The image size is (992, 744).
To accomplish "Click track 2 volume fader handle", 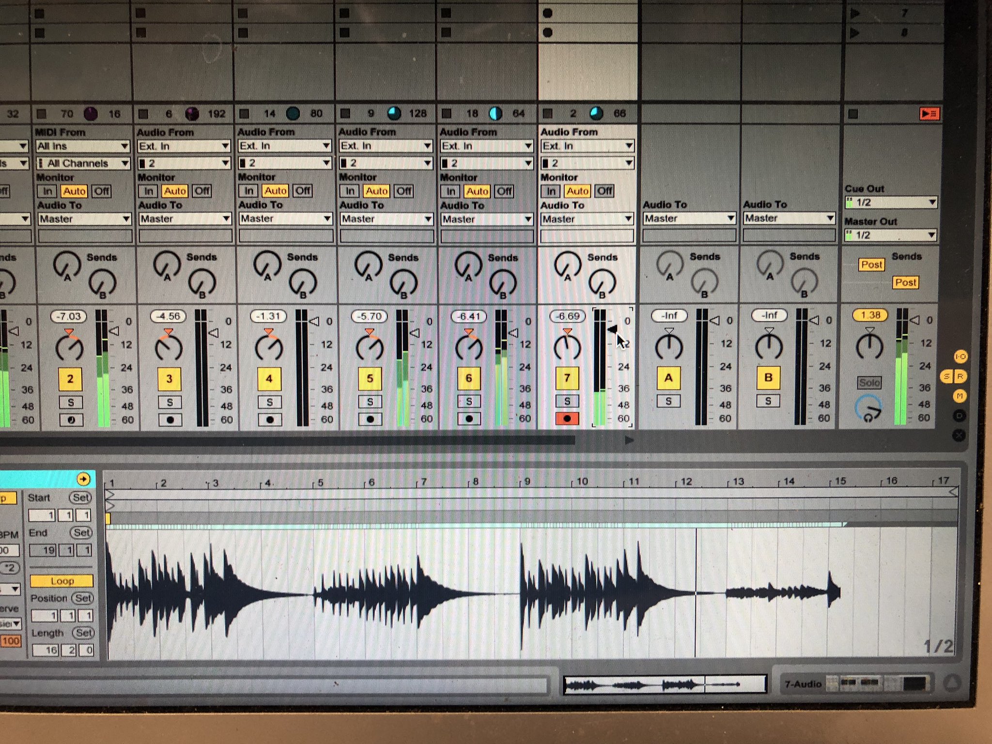I will (114, 331).
